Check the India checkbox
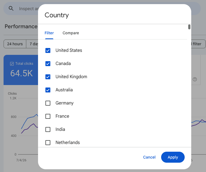This screenshot has width=206, height=172. pos(48,129)
